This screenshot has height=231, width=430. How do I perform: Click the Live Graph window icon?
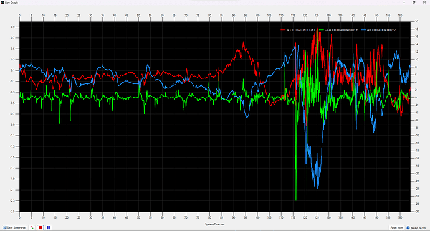click(x=2, y=2)
